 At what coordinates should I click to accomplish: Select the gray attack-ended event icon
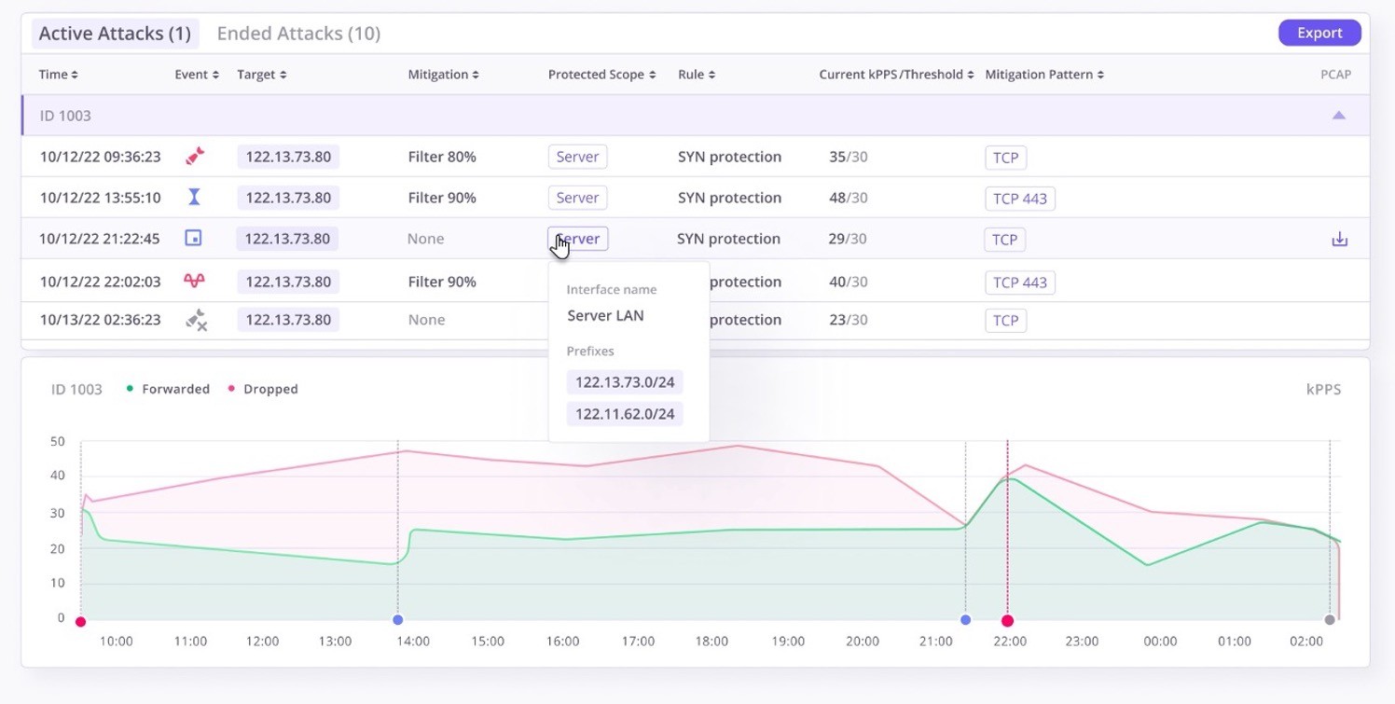tap(195, 319)
